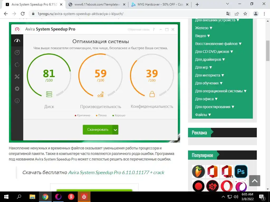The height and width of the screenshot is (202, 270).
Task: Open the first Microsoft Office popular icon
Action: pos(213,171)
